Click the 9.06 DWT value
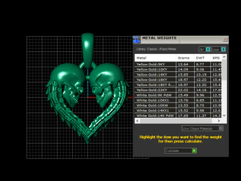This screenshot has width=241, height=181. point(200,69)
